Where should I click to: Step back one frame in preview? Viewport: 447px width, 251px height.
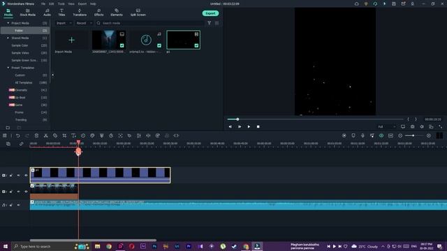point(230,127)
